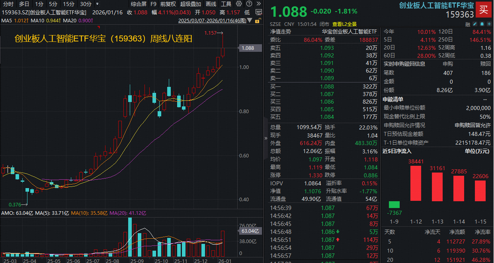Open more time periods dropdown arrow
This screenshot has width=494, height=263.
coord(98,4)
